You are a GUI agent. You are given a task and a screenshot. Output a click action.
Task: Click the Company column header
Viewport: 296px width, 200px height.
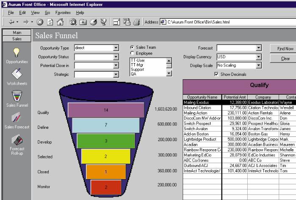click(x=263, y=97)
